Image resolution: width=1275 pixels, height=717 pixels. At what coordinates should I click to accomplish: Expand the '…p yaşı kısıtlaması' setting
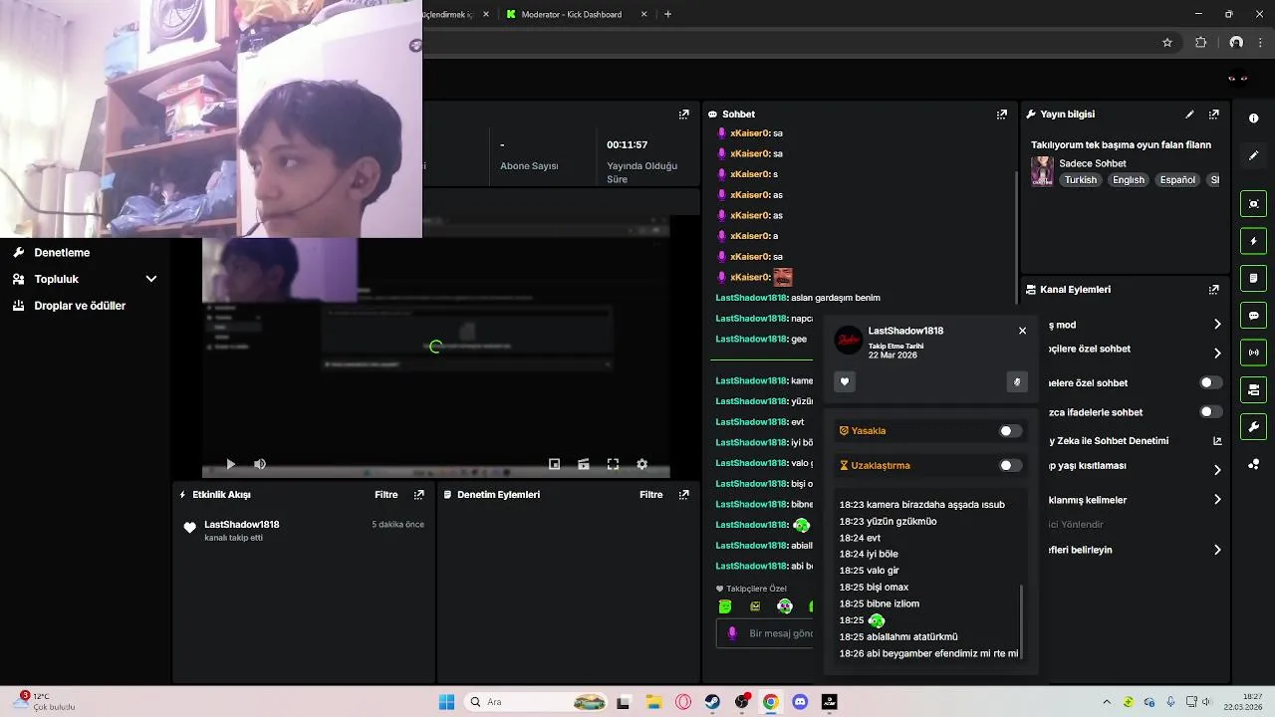tap(1217, 470)
